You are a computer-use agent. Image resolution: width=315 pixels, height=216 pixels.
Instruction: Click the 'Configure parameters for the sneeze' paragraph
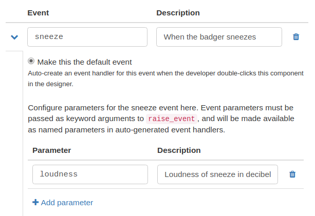pos(161,119)
